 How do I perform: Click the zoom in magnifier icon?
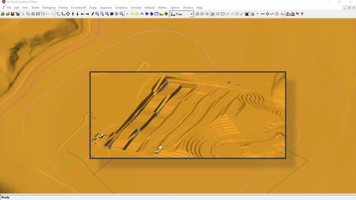pyautogui.click(x=97, y=14)
